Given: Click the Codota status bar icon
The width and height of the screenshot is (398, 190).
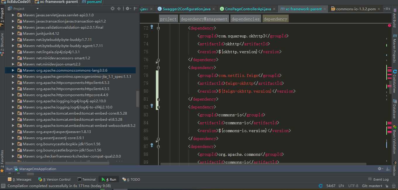Looking at the screenshot, I should 321,186.
